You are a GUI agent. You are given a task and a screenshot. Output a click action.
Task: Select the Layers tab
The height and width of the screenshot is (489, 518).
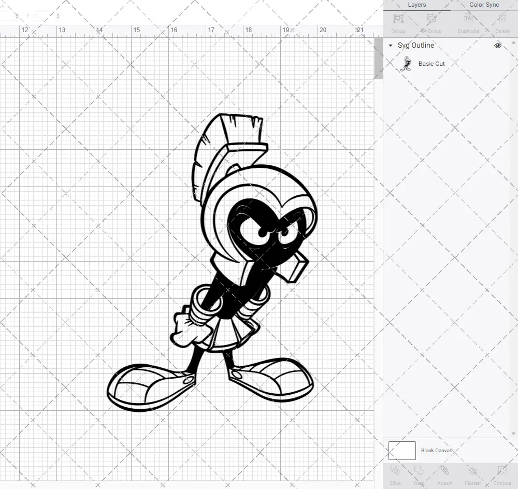(416, 5)
